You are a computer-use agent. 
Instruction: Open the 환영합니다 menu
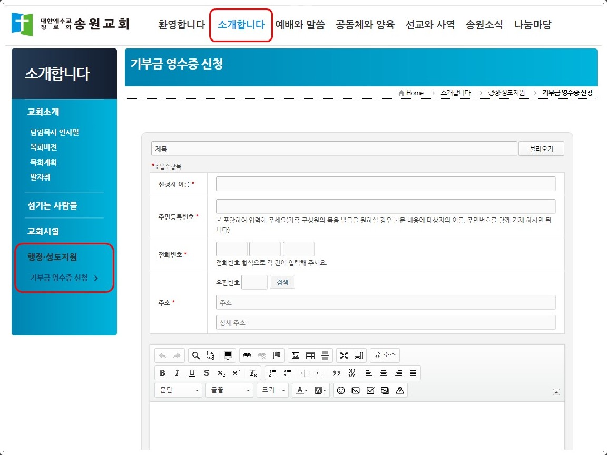pos(182,25)
